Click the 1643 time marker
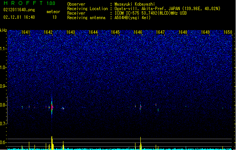 pyautogui.click(x=71, y=32)
